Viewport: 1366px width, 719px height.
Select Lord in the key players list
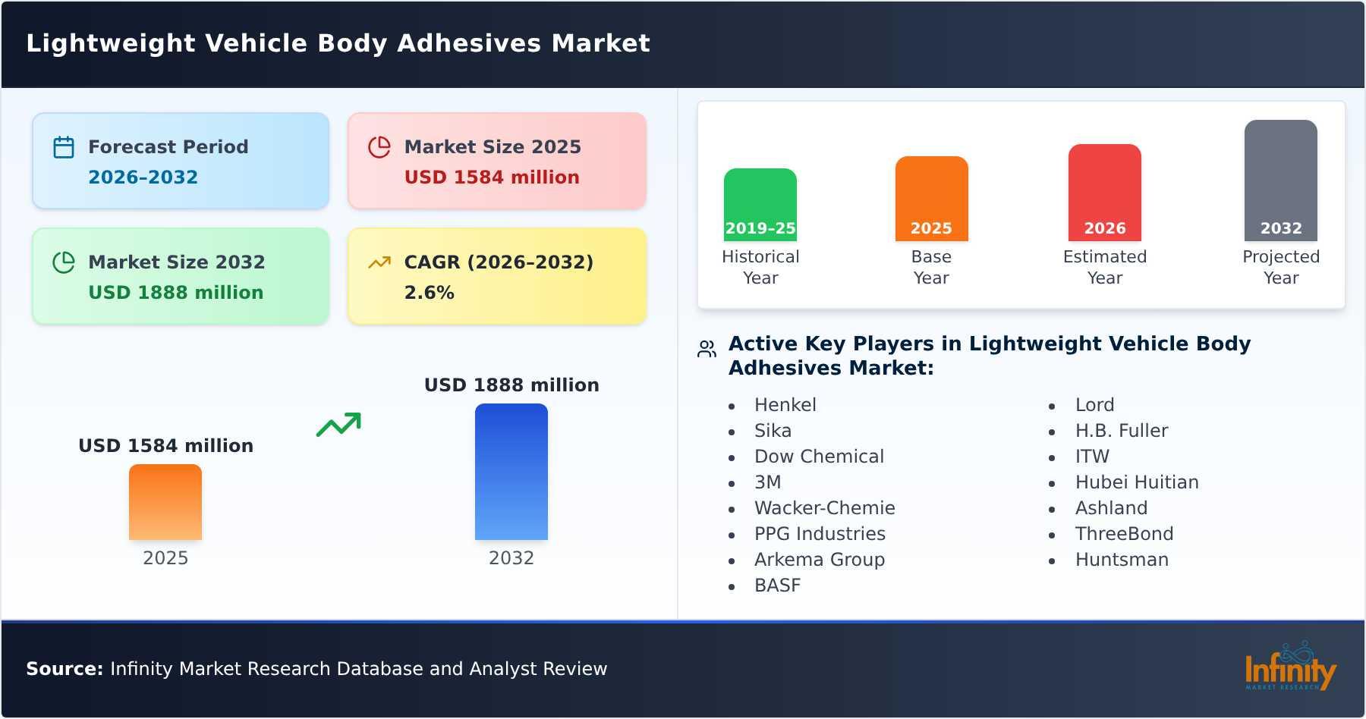pos(1094,405)
